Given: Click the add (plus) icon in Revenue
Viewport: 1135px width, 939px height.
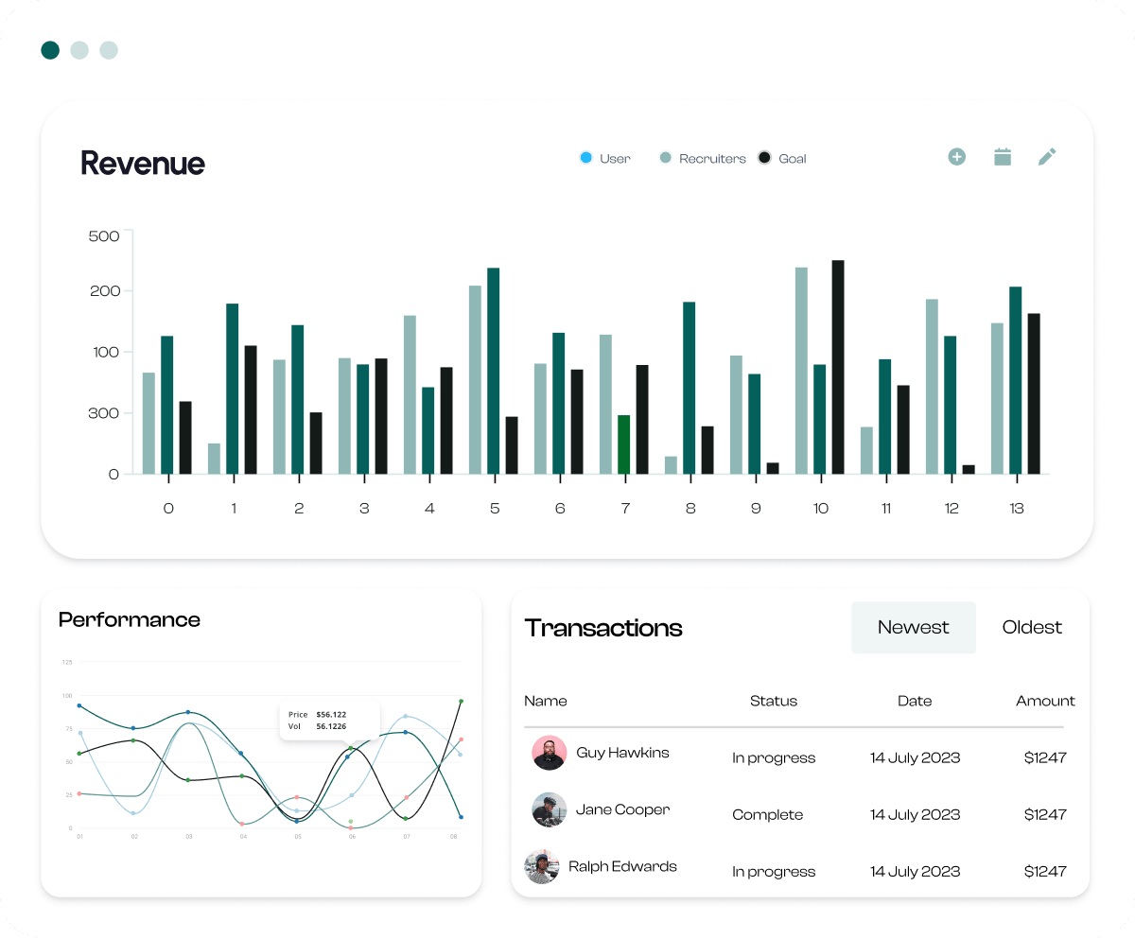Looking at the screenshot, I should 956,157.
